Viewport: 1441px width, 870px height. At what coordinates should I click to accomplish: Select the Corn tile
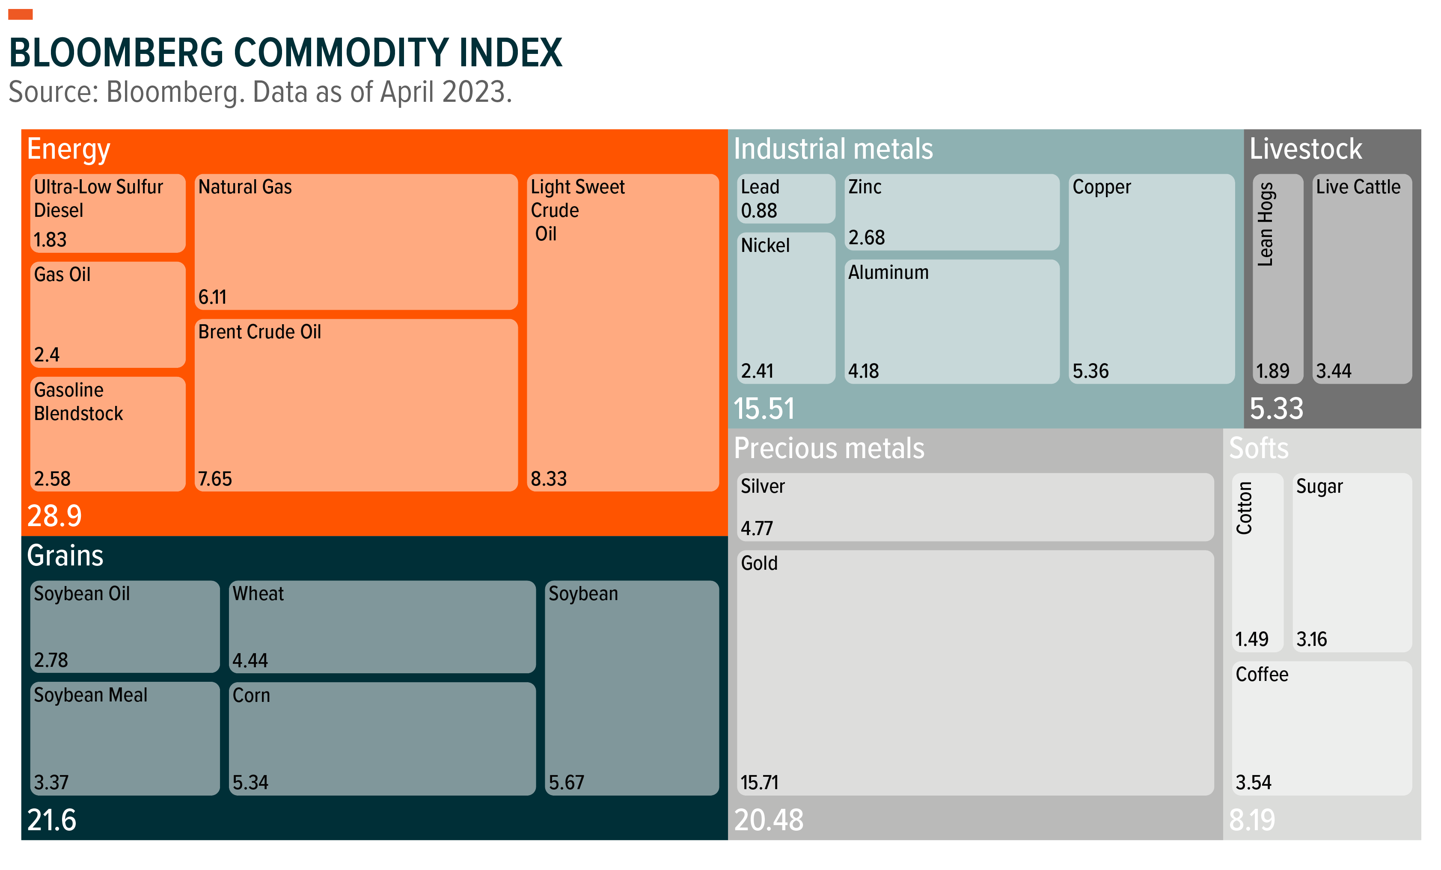tap(383, 738)
